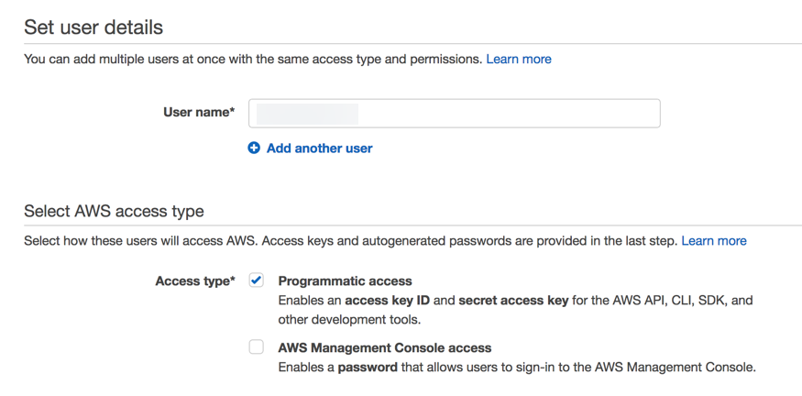Click the Add another user link text

(319, 148)
